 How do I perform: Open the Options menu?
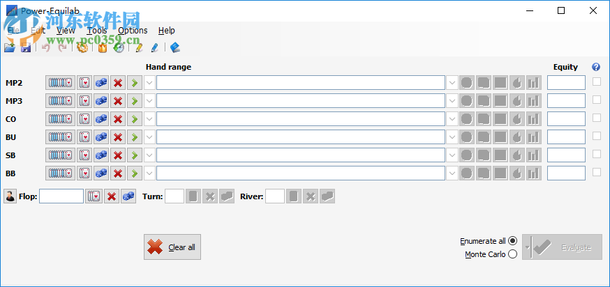[x=133, y=30]
